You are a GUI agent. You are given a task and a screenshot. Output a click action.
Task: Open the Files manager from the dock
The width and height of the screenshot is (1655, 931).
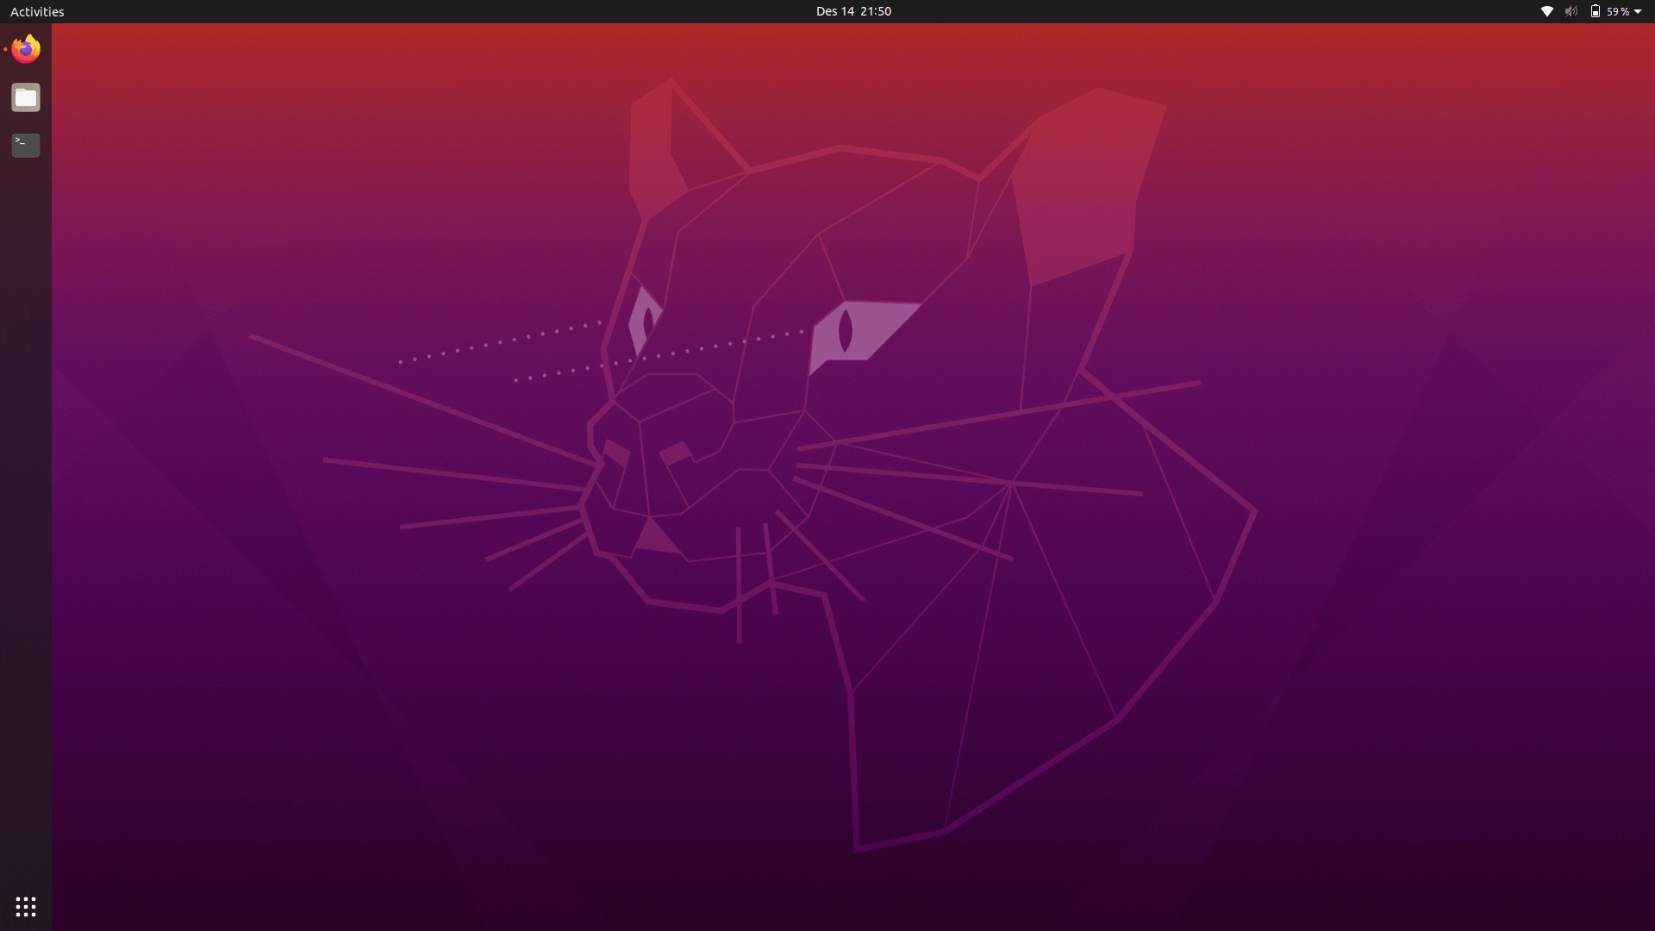pyautogui.click(x=26, y=97)
